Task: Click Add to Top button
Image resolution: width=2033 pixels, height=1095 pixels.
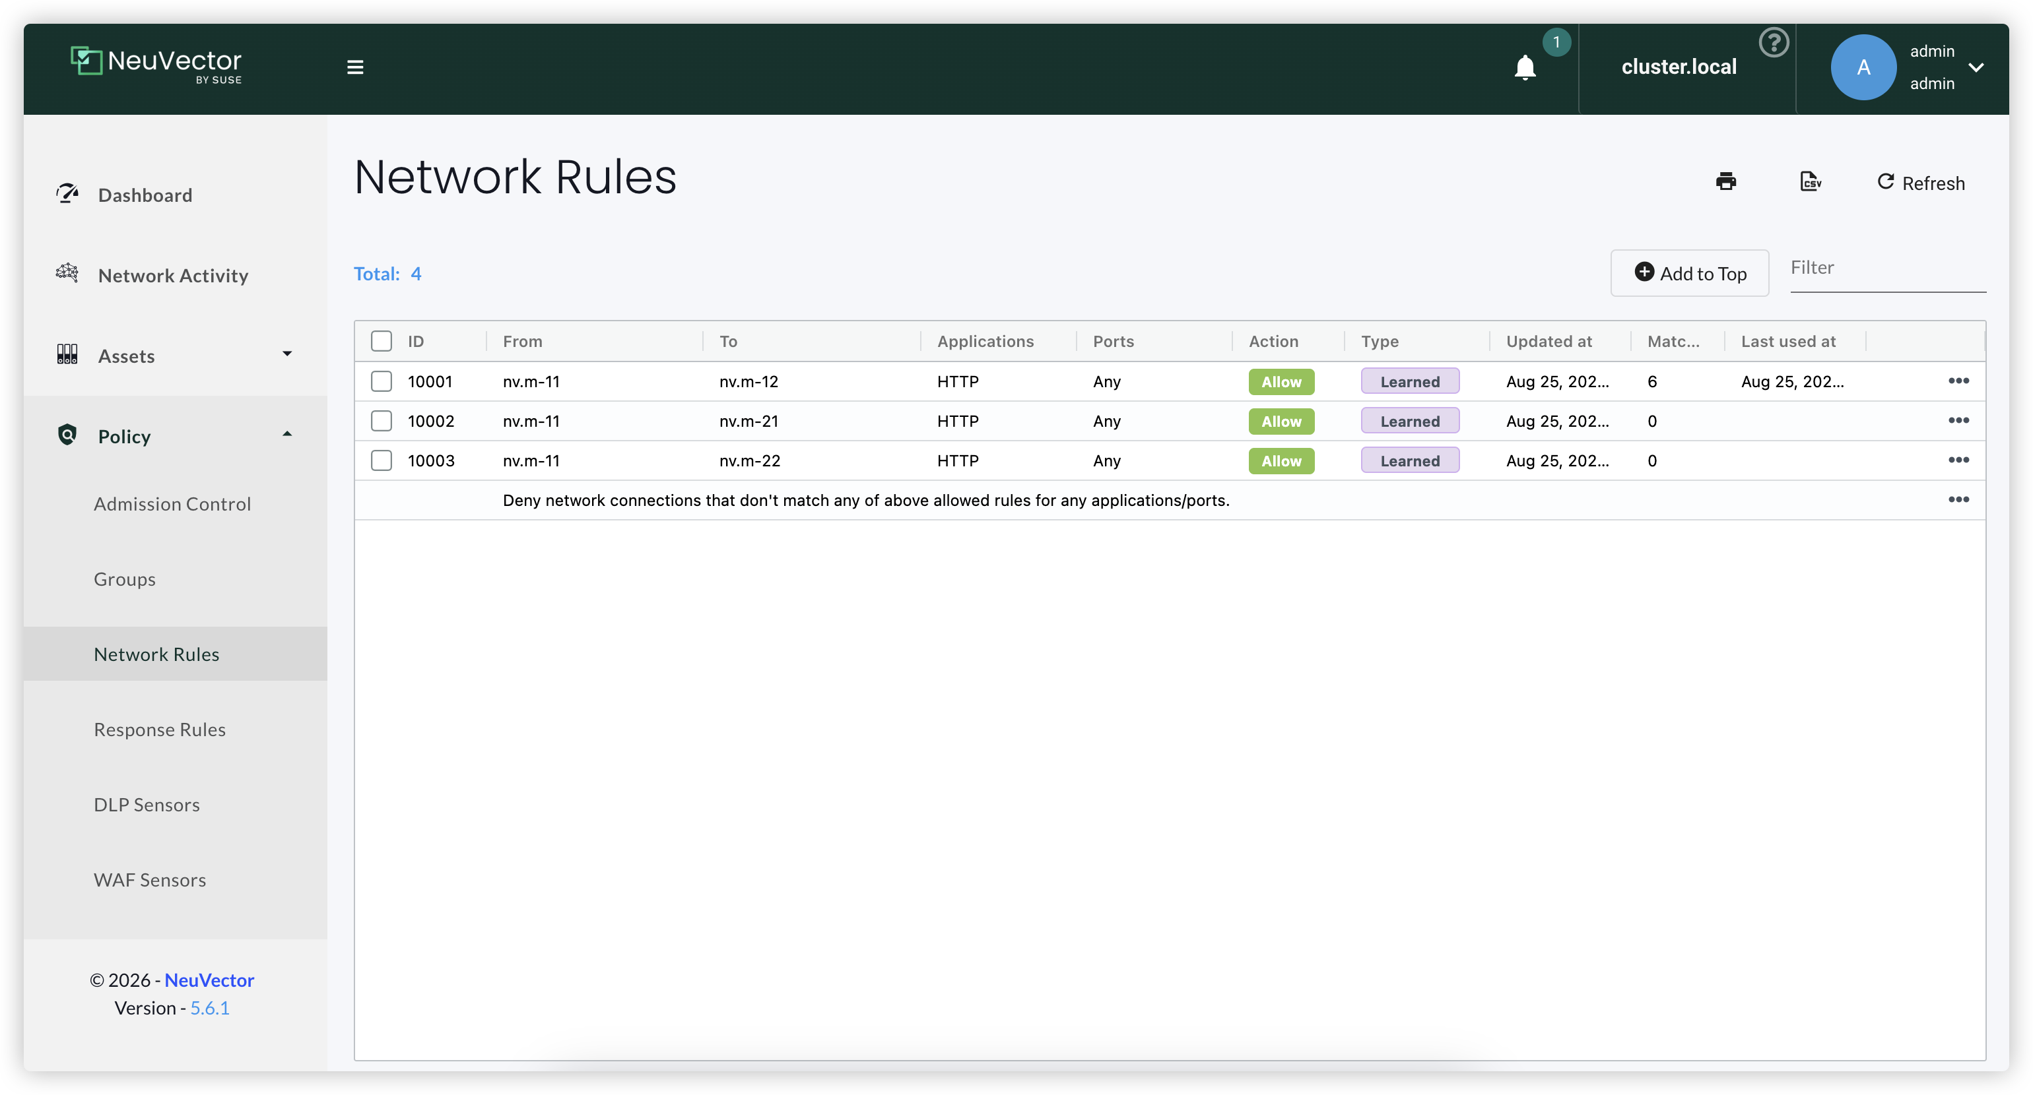Action: tap(1690, 273)
